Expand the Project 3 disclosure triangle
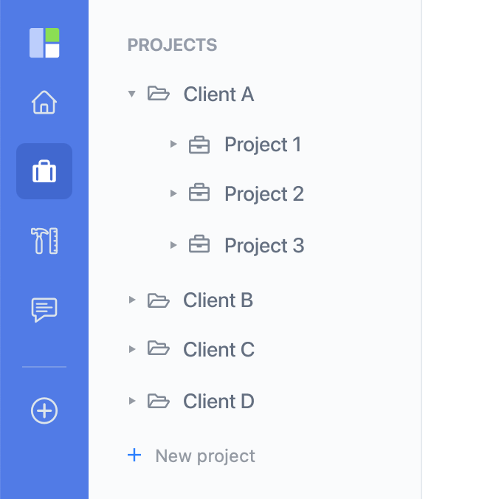 point(173,245)
